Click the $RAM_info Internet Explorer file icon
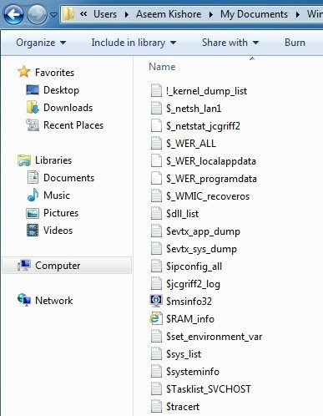The image size is (323, 416). pos(156,318)
